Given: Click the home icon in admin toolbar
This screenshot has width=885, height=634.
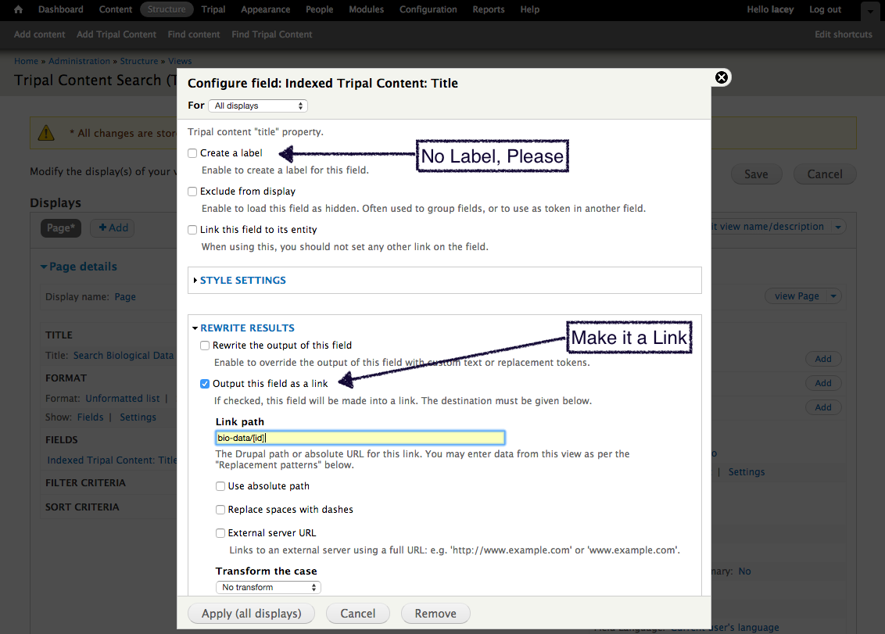Looking at the screenshot, I should (x=19, y=9).
